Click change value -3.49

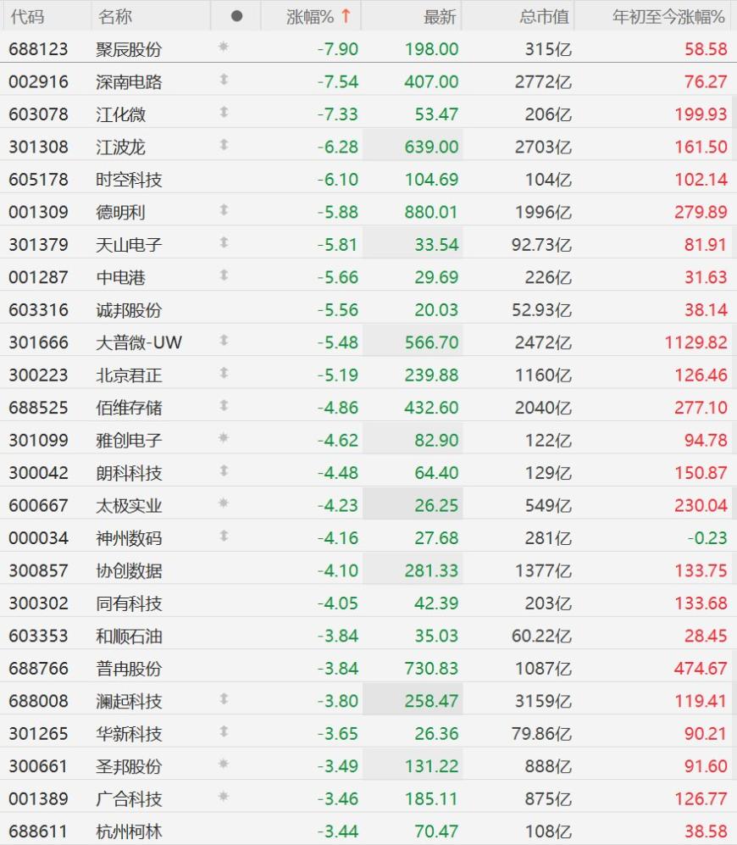pos(337,766)
